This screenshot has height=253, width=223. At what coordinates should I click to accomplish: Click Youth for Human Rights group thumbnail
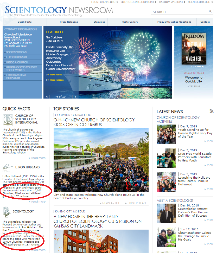point(166,134)
